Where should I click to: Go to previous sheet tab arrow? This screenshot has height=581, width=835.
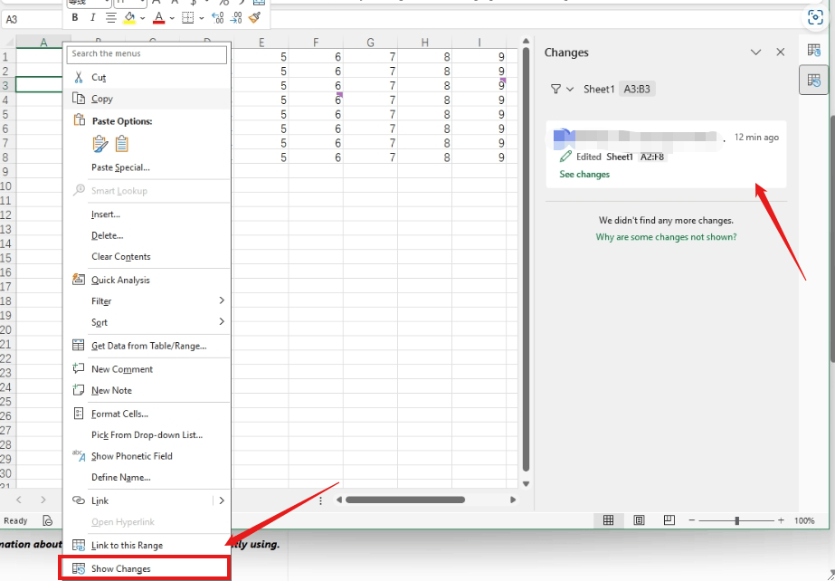(19, 500)
